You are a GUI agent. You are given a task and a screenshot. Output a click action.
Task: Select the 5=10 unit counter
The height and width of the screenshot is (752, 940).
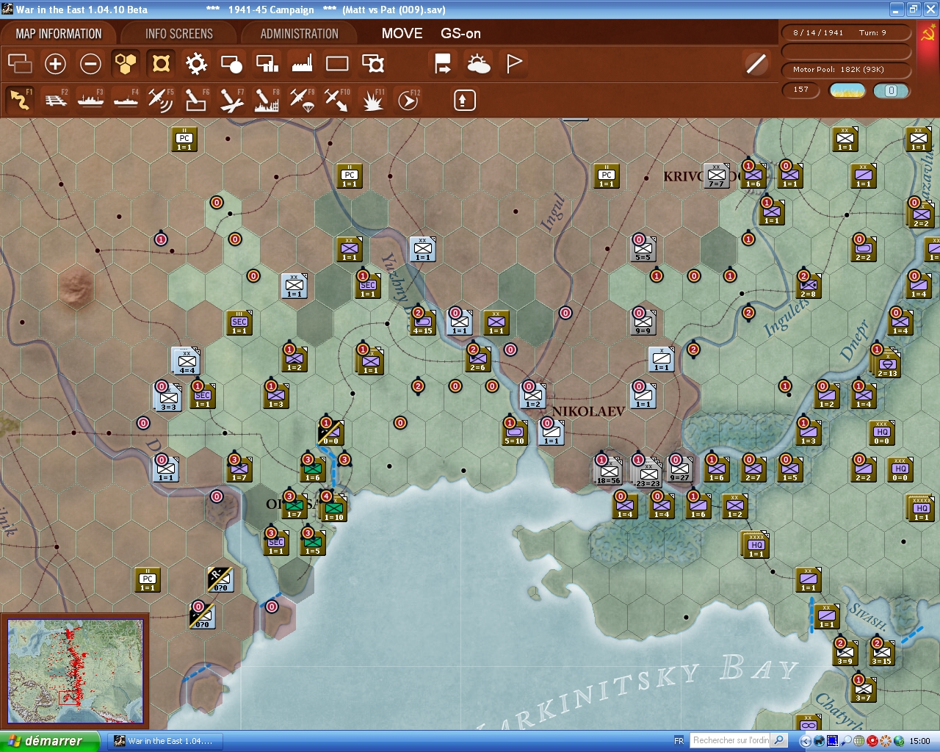515,432
